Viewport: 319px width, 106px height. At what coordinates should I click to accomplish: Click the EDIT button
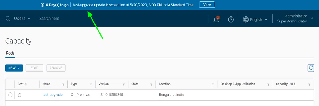(x=34, y=68)
